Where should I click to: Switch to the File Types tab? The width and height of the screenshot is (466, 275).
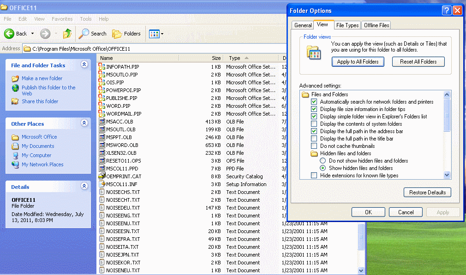pyautogui.click(x=347, y=25)
